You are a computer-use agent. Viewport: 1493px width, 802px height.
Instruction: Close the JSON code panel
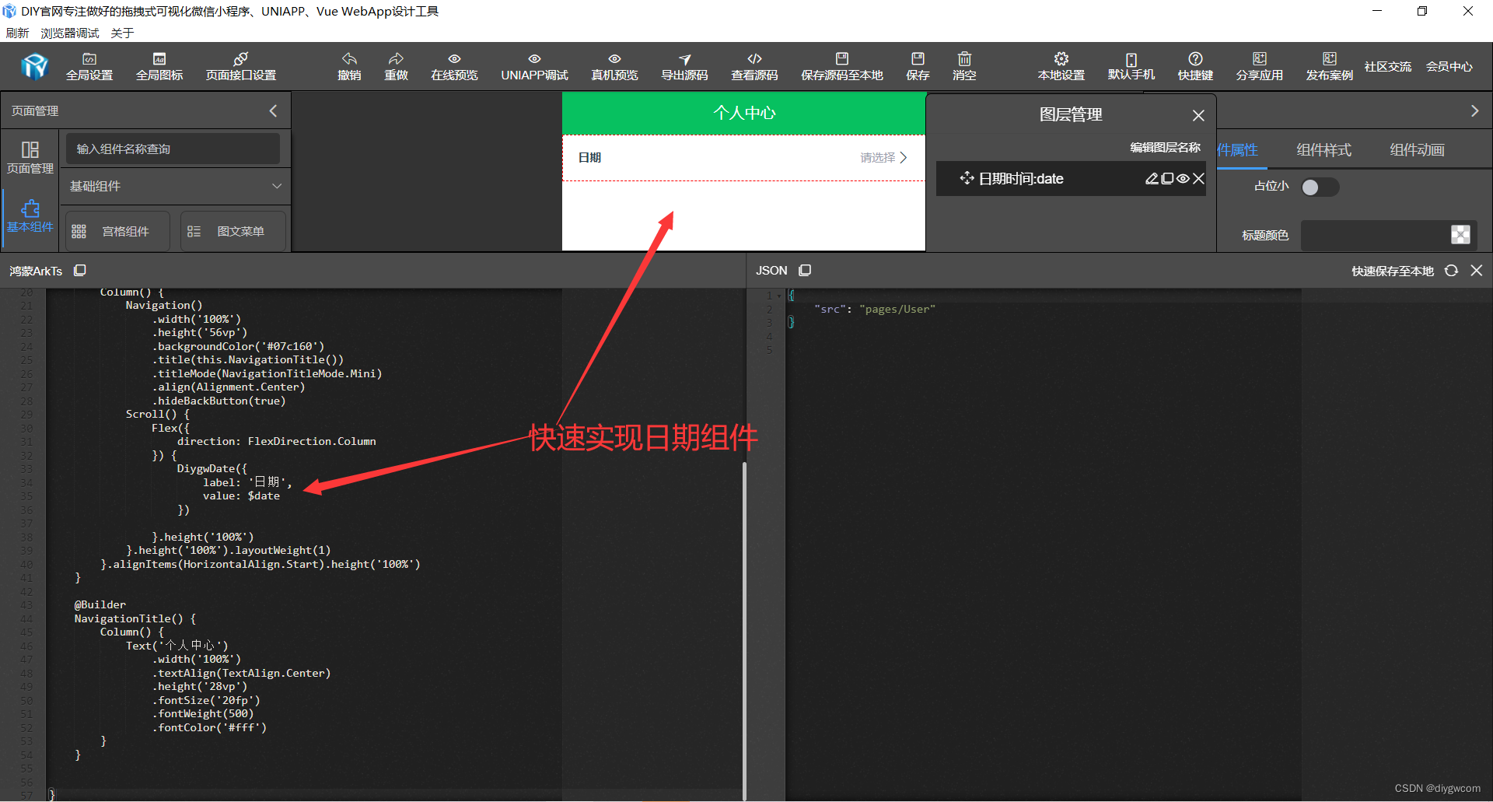pos(1477,271)
